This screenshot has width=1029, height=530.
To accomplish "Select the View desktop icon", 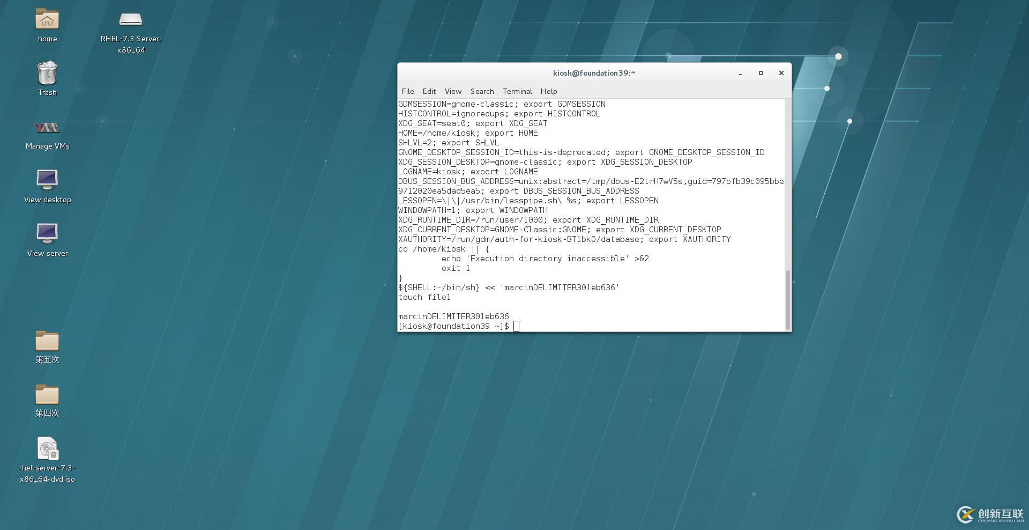I will coord(47,180).
